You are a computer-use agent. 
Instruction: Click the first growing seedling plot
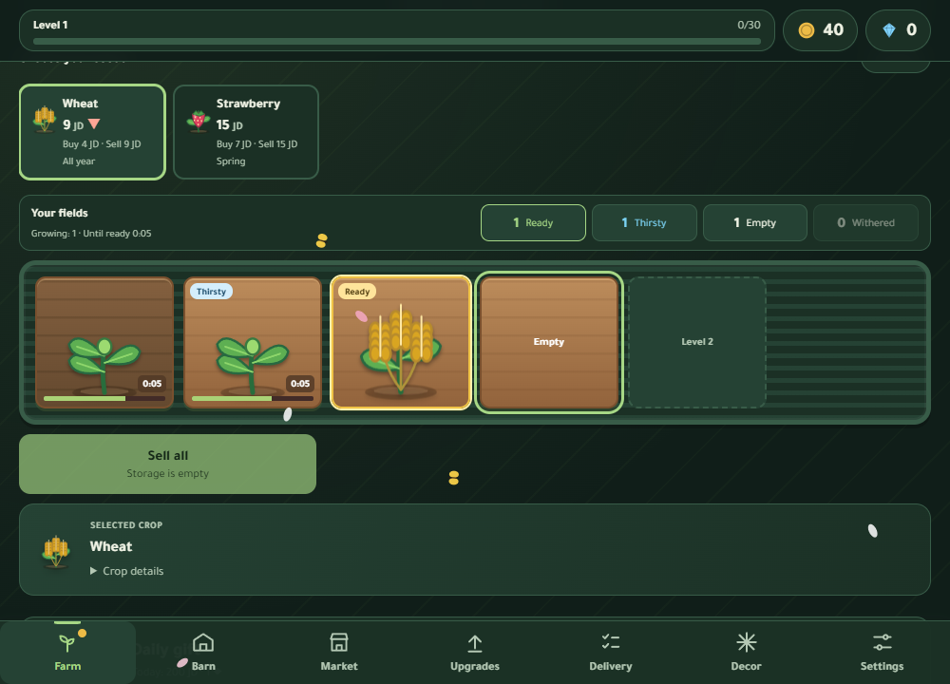pyautogui.click(x=104, y=342)
